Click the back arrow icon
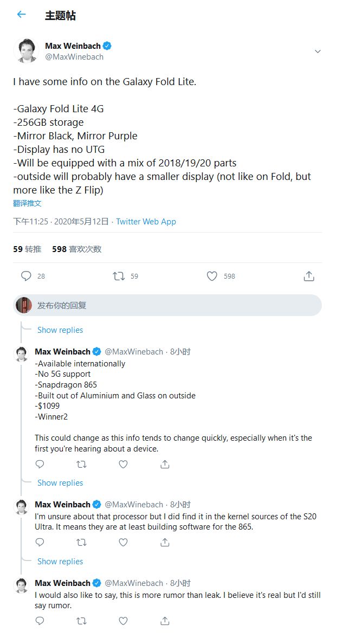The image size is (343, 638). pos(21,15)
